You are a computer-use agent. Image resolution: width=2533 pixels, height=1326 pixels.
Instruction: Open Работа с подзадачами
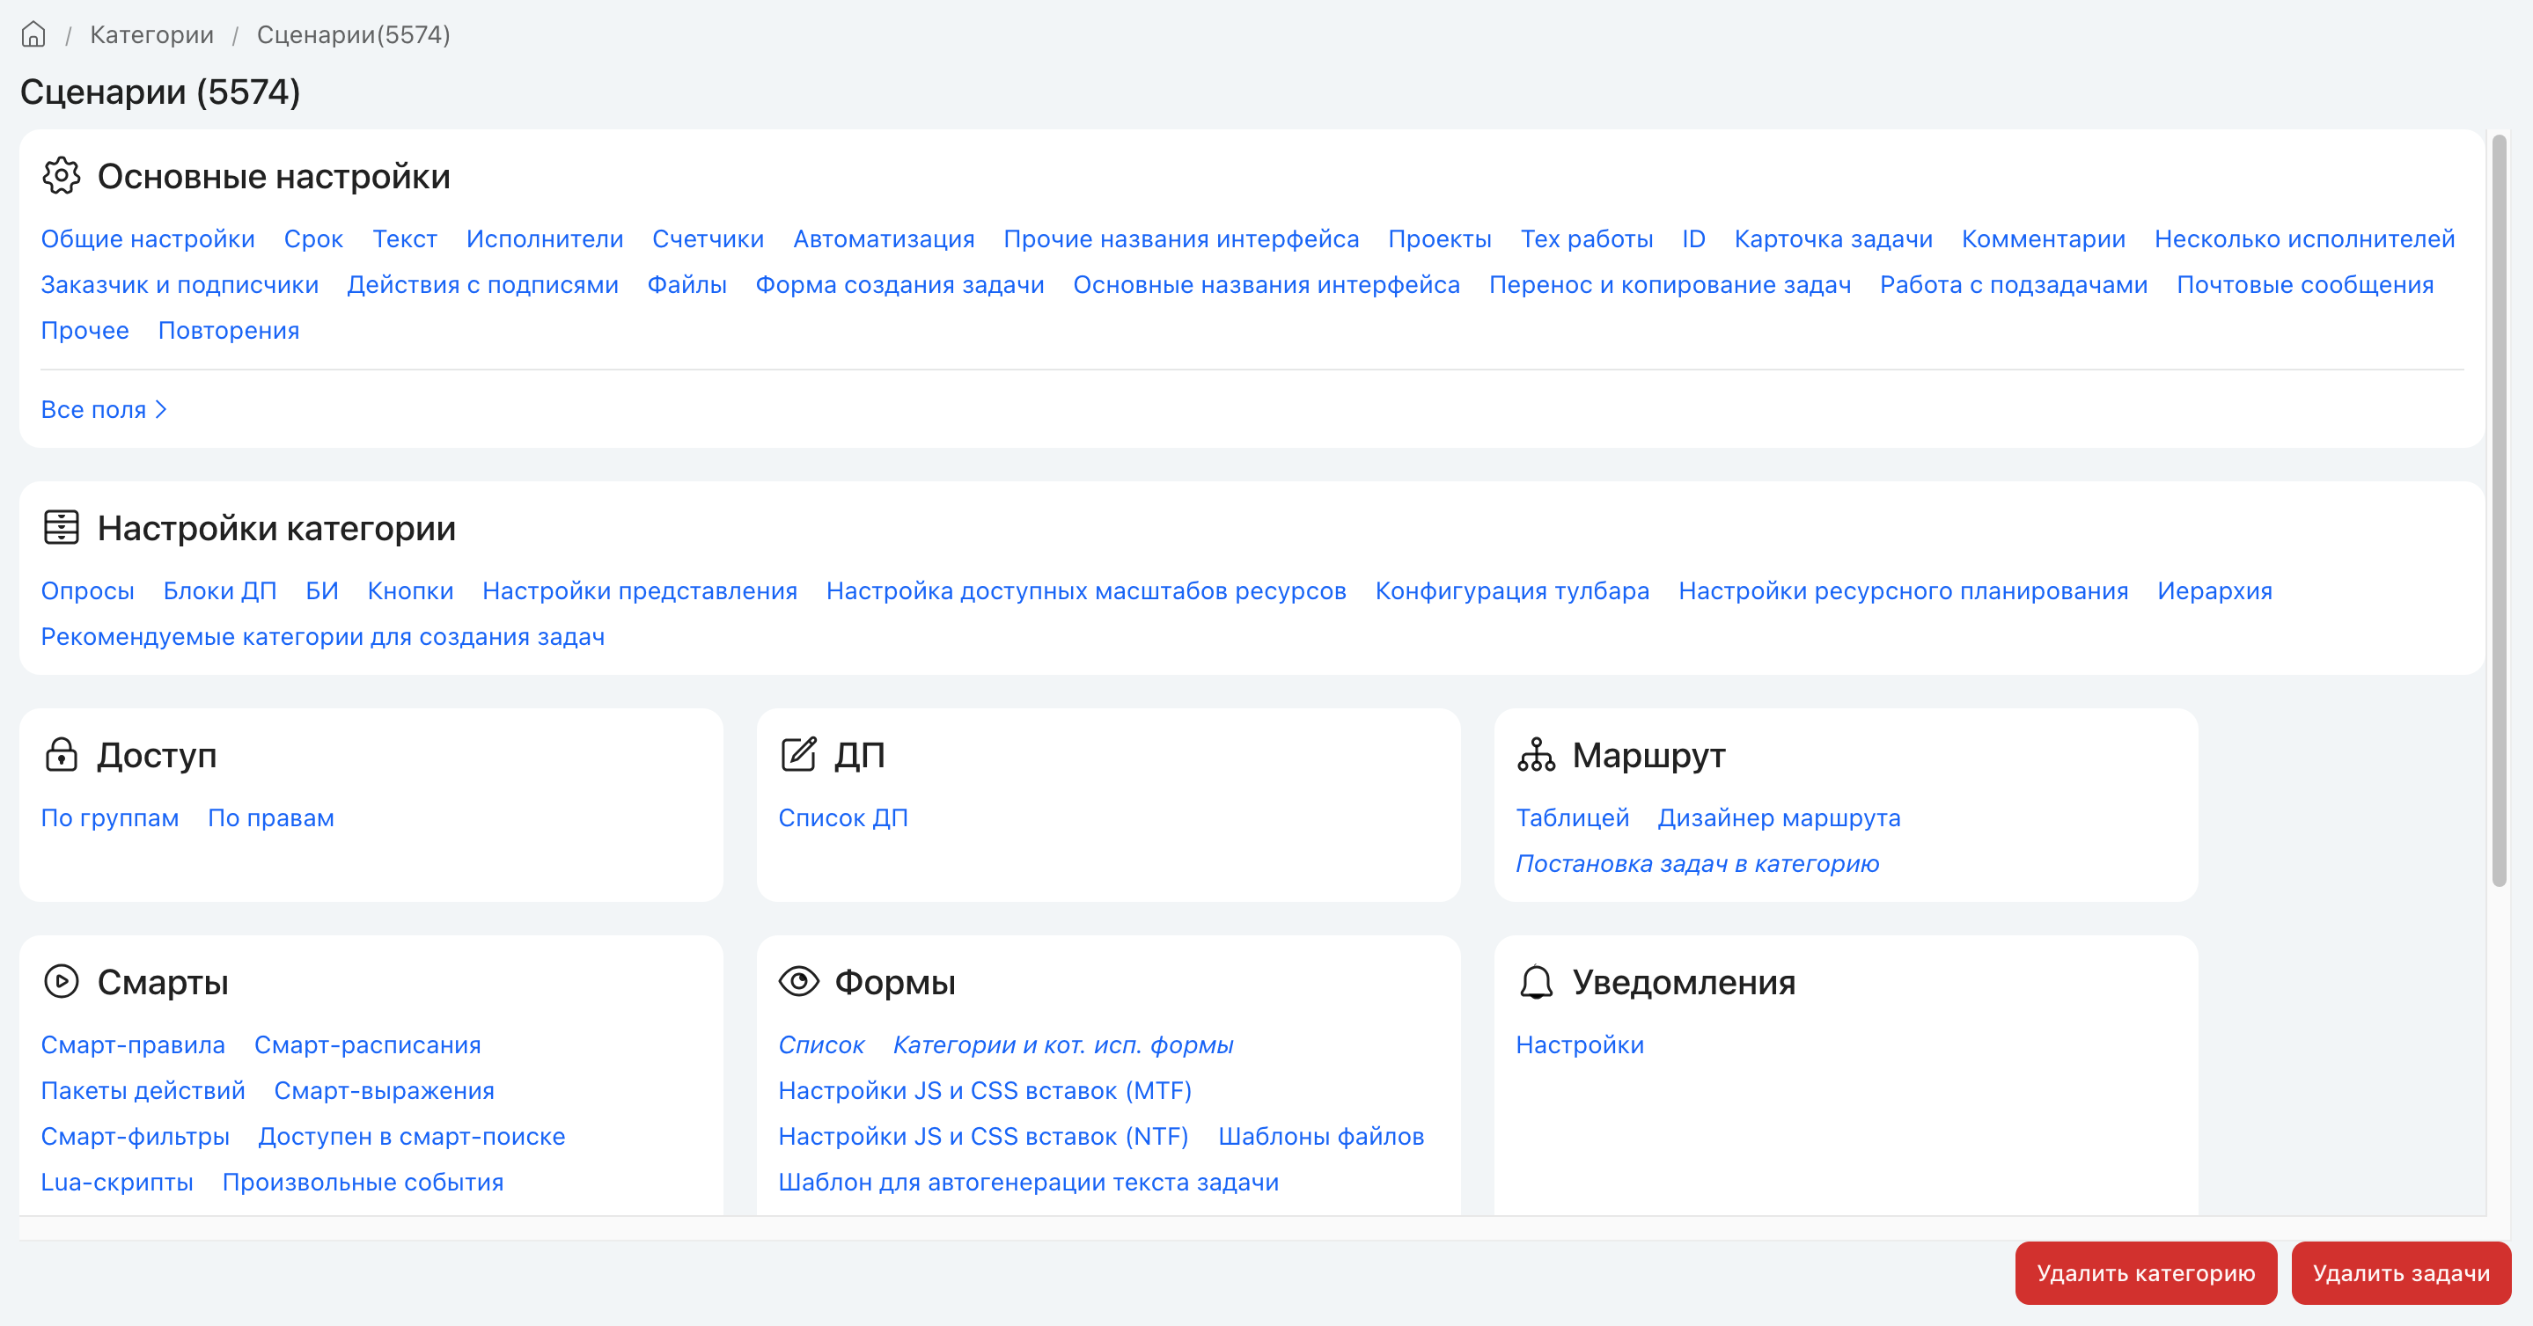tap(2014, 284)
